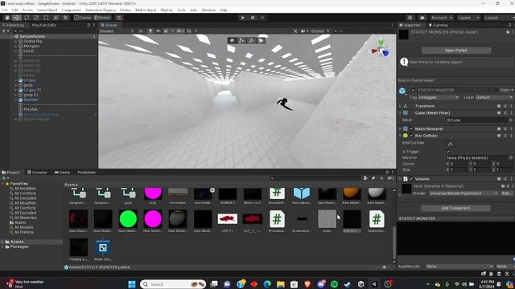Select the Packages folder in Project
Screen dimensions: 515x289
pos(19,246)
